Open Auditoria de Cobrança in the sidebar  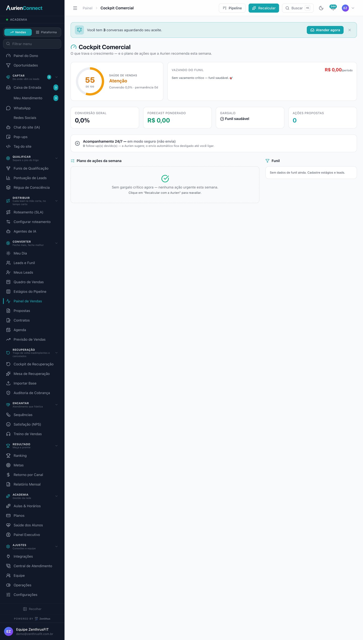(32, 393)
